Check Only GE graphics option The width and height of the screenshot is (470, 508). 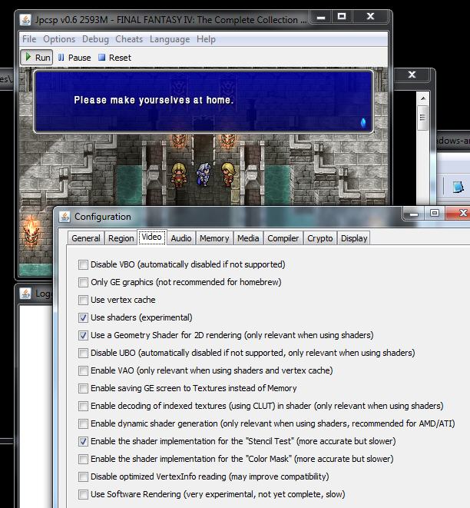click(83, 282)
